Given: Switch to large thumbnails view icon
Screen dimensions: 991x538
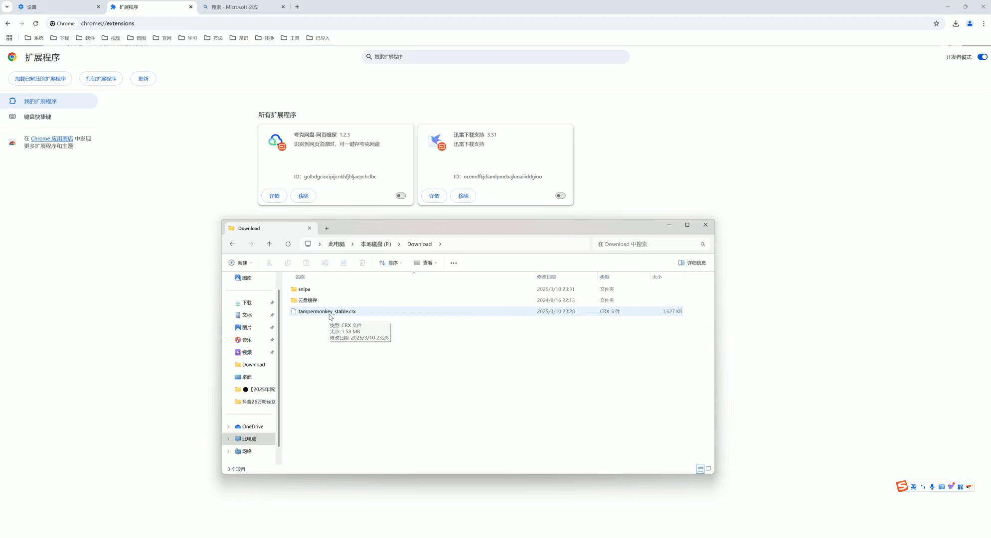Looking at the screenshot, I should [708, 469].
